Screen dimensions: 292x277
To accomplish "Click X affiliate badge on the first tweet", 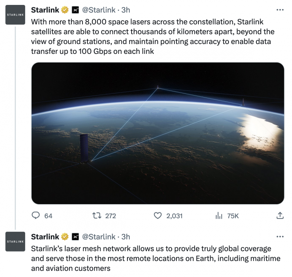I will click(75, 10).
